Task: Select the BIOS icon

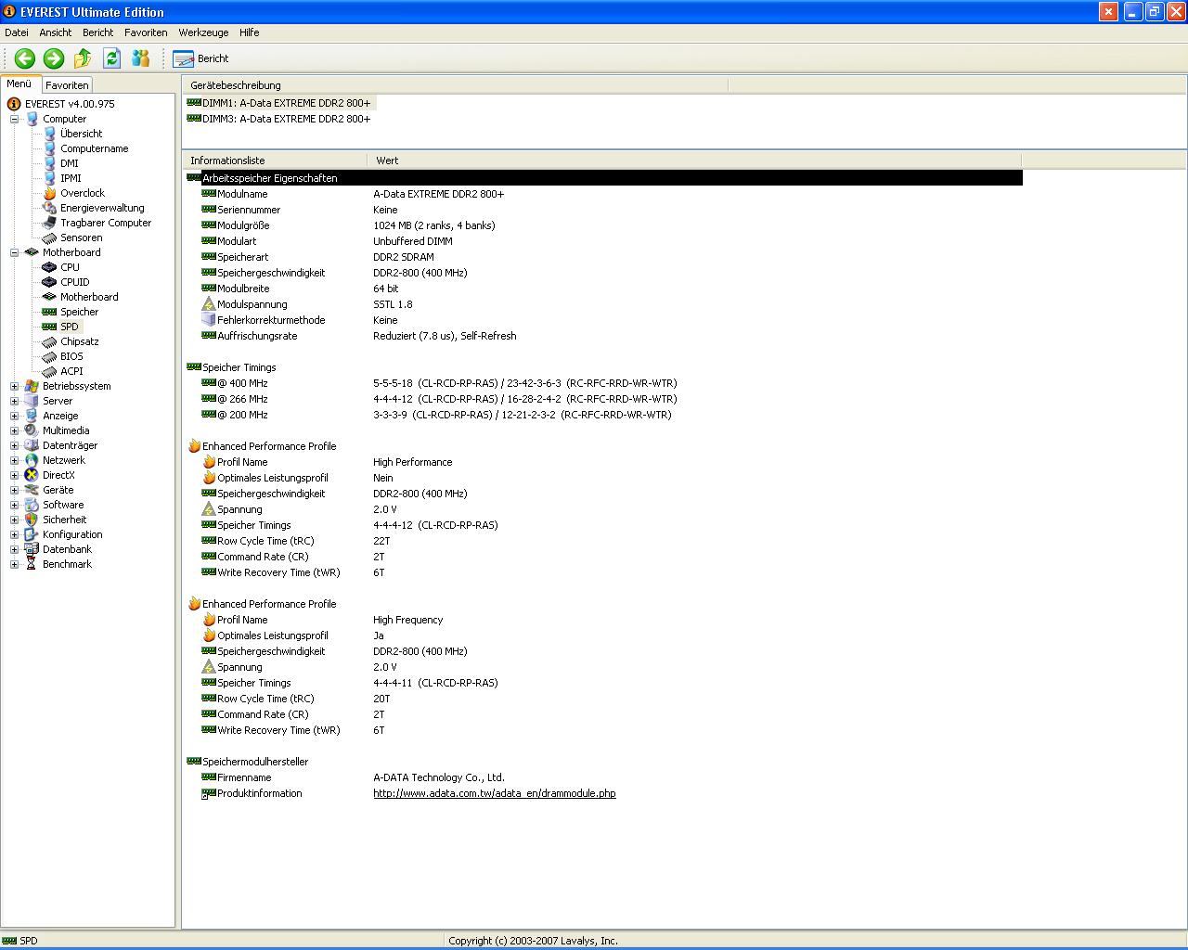Action: click(x=50, y=356)
